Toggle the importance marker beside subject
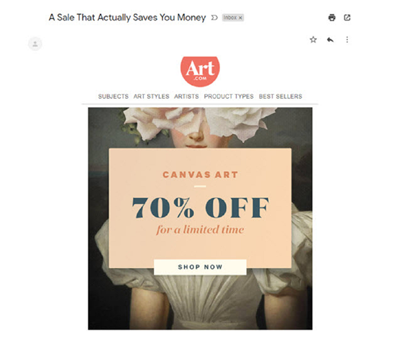420x345 pixels. [x=214, y=17]
